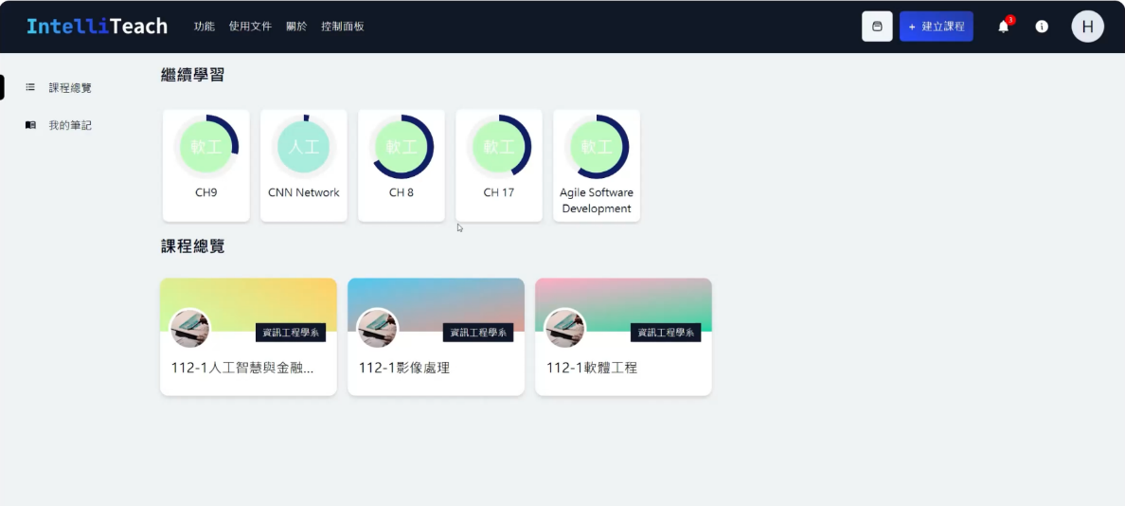
Task: Click the avatar on the 112-1軟體工程 card
Action: tap(565, 329)
